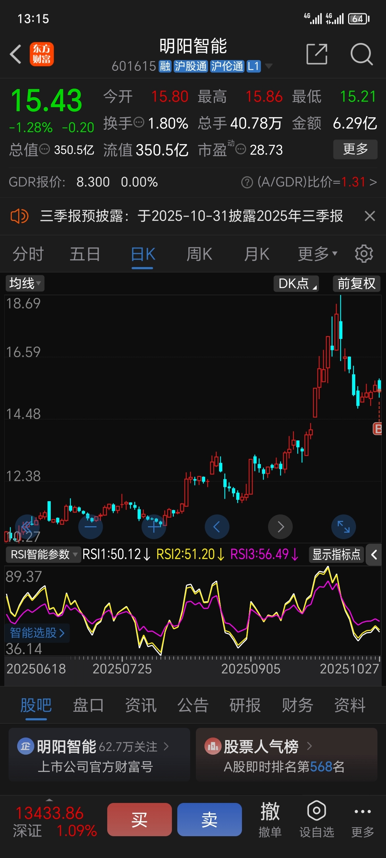This screenshot has height=858, width=386.
Task: Tap the 4G signal status icons
Action: pos(324,19)
